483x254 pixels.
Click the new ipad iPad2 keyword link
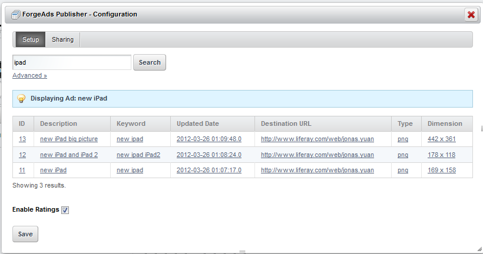pyautogui.click(x=138, y=155)
